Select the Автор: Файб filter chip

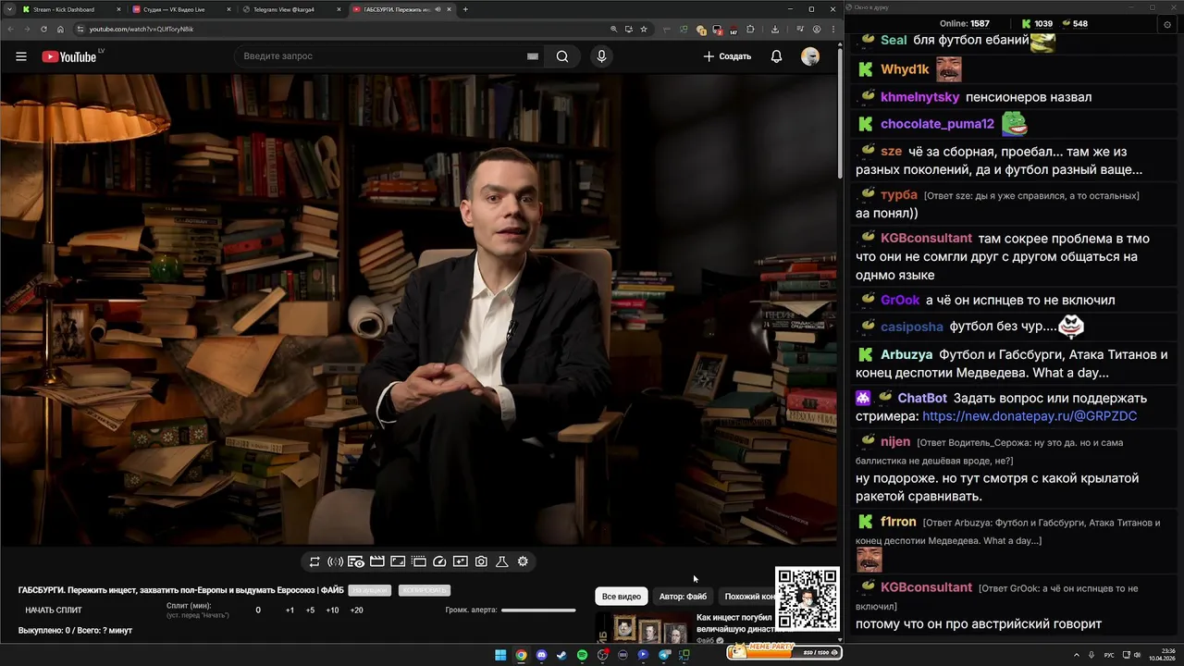683,597
